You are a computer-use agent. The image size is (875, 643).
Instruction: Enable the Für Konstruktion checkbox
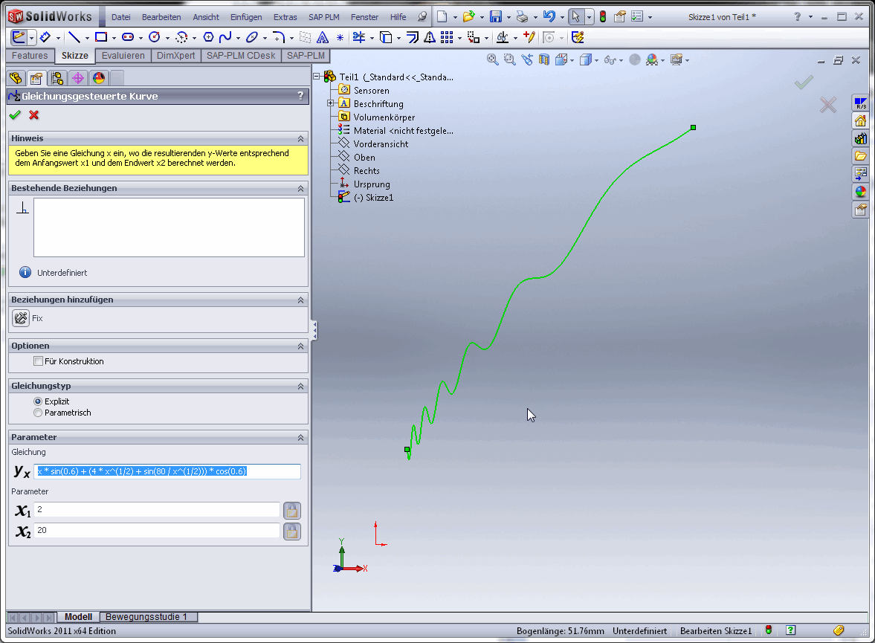[39, 361]
